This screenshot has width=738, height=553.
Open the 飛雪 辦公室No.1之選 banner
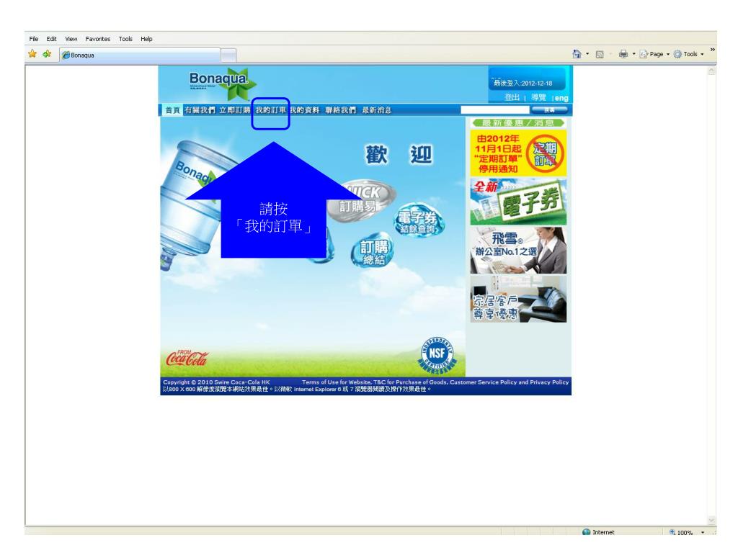518,250
